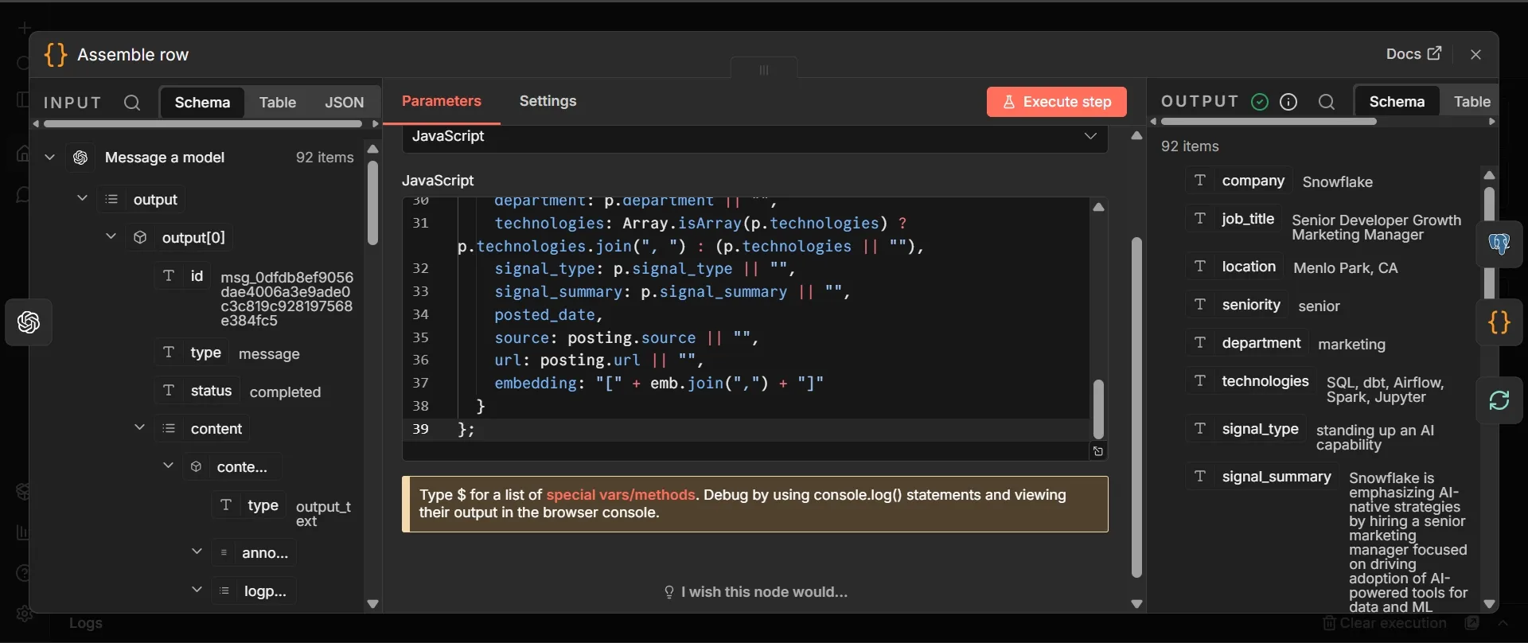Image resolution: width=1528 pixels, height=643 pixels.
Task: Click code line 37 embedding in editor
Action: [x=659, y=384]
